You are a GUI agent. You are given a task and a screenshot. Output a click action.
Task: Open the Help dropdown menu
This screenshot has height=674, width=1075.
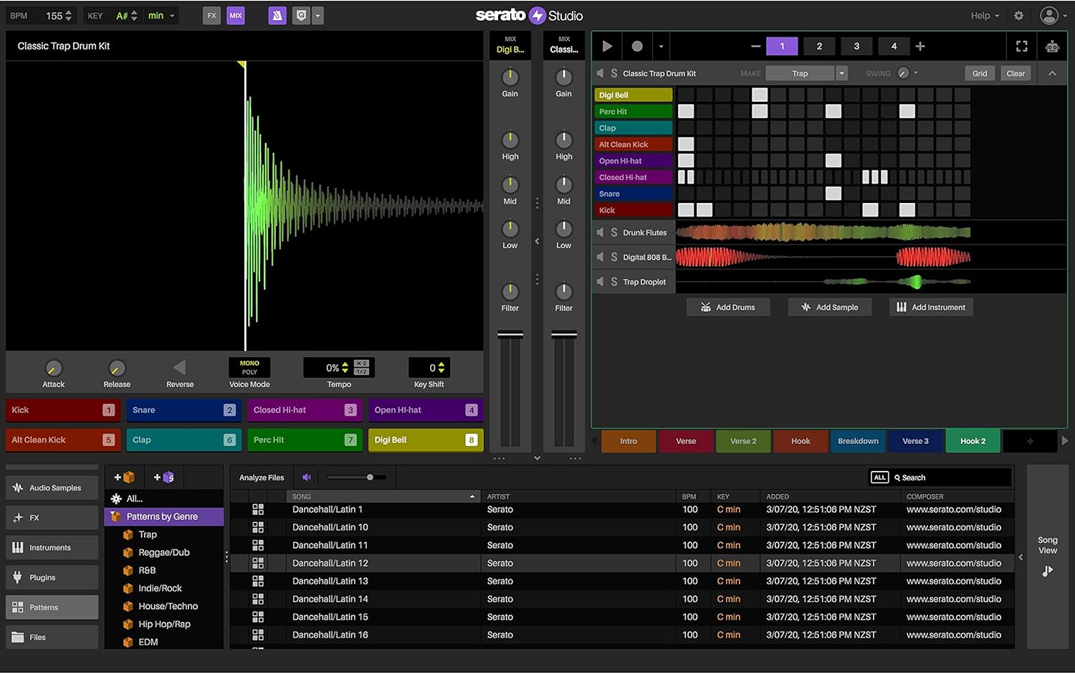pyautogui.click(x=985, y=15)
